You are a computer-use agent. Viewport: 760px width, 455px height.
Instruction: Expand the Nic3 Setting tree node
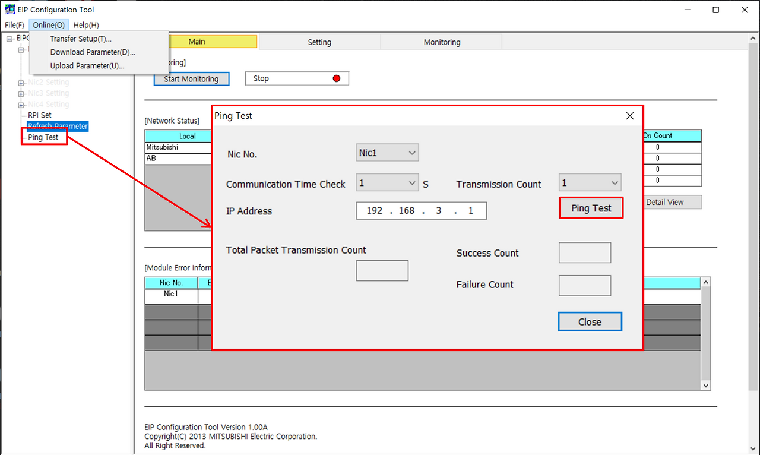click(x=20, y=93)
